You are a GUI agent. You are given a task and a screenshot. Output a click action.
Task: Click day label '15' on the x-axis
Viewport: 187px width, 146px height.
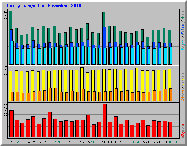[x=88, y=142]
